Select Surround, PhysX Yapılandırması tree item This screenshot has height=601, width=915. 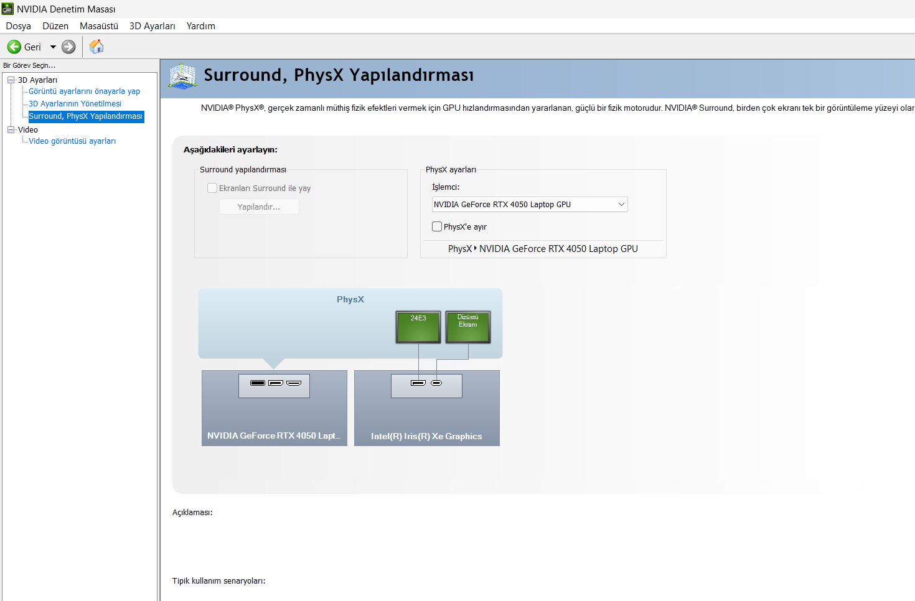86,116
